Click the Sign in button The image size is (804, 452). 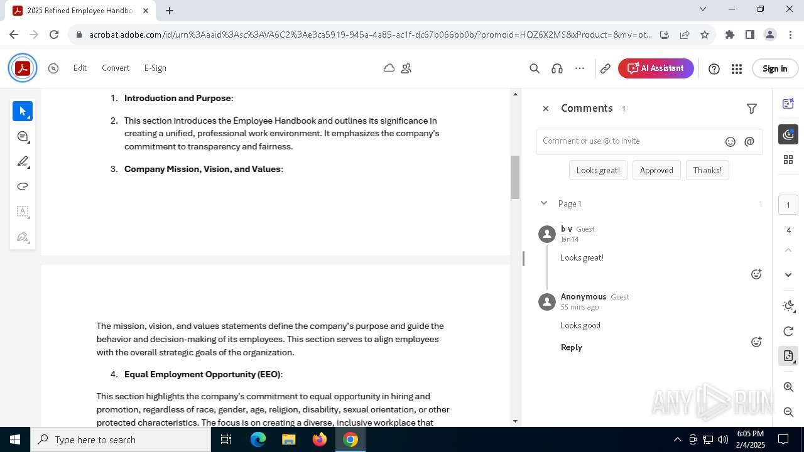pyautogui.click(x=774, y=69)
